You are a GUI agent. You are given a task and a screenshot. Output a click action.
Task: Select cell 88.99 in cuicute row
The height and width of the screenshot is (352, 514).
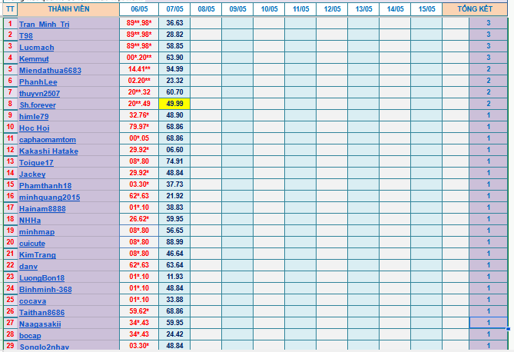[x=174, y=242]
